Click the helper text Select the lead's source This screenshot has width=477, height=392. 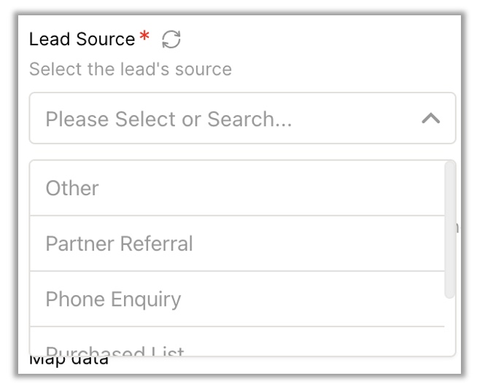[x=130, y=69]
